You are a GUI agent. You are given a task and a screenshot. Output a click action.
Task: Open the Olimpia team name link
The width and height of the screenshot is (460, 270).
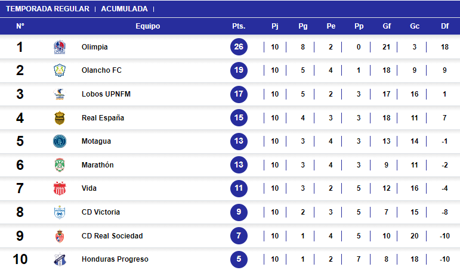coord(94,47)
